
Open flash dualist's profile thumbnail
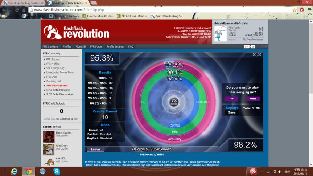click(x=49, y=137)
